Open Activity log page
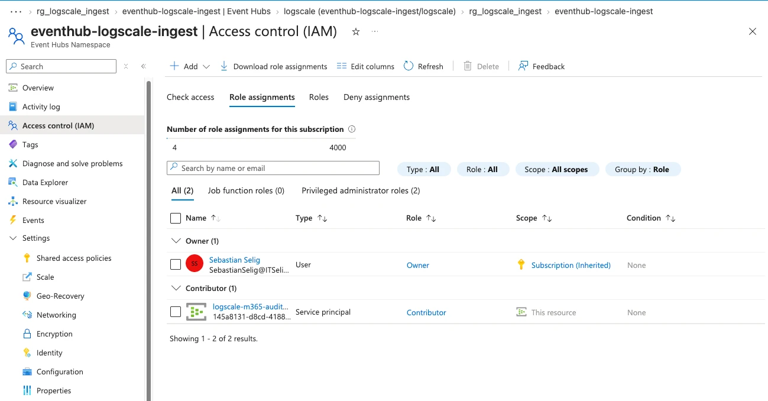Screen dimensions: 768x401 pos(41,106)
